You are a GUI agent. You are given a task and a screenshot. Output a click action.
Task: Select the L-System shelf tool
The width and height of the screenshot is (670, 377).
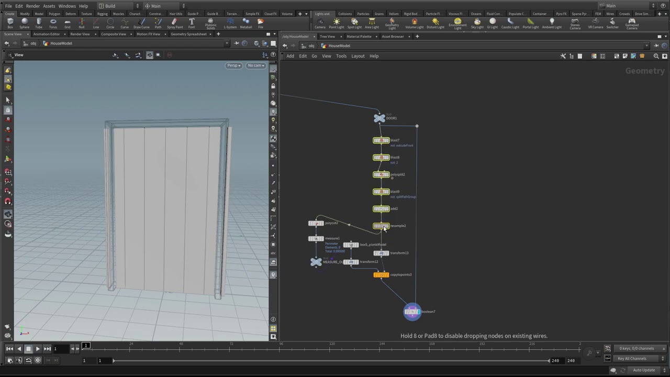point(230,23)
